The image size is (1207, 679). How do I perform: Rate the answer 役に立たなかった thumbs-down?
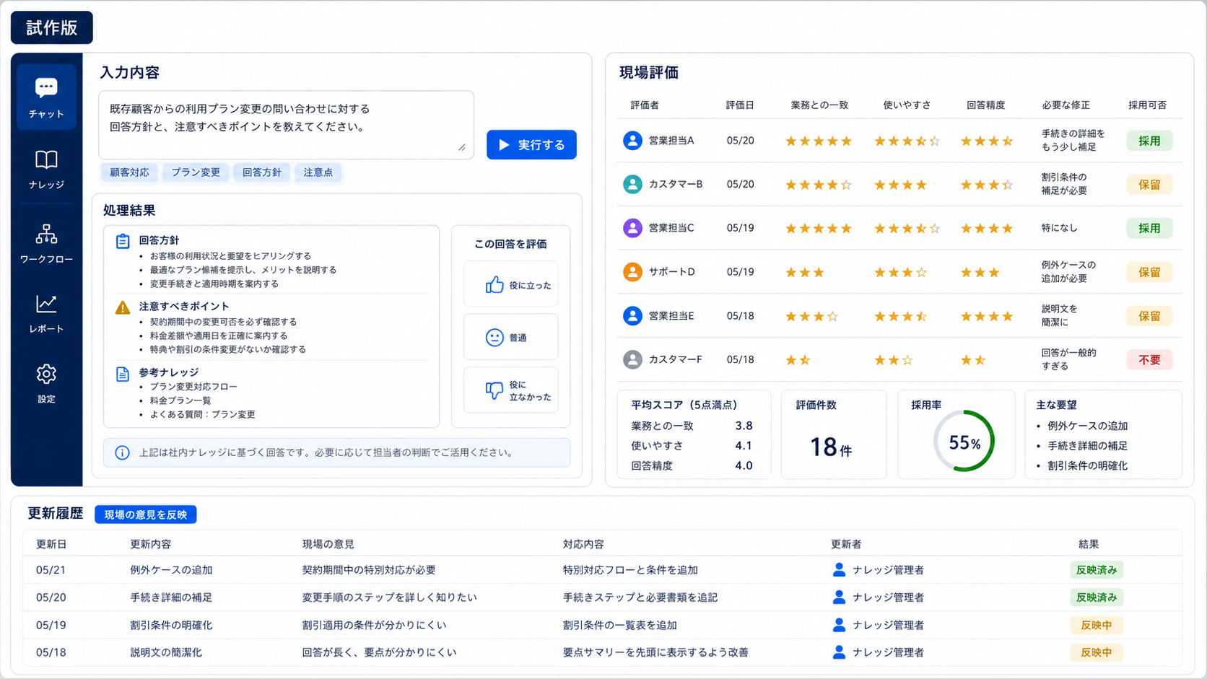[510, 390]
